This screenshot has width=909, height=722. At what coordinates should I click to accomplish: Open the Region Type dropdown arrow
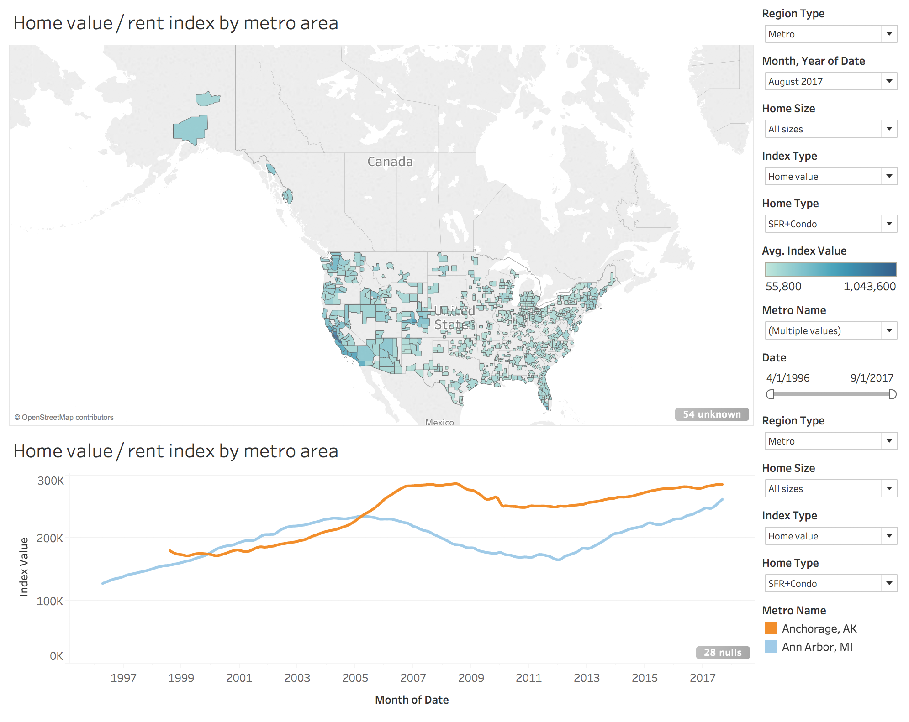tap(889, 33)
